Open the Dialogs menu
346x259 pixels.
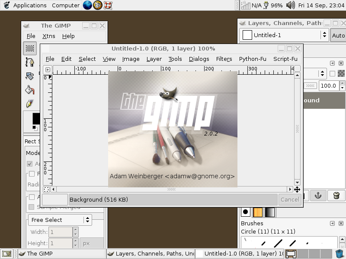click(199, 59)
